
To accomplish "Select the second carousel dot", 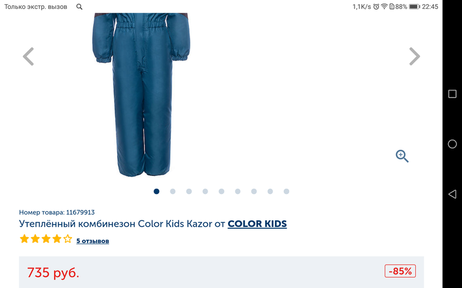I will point(173,192).
